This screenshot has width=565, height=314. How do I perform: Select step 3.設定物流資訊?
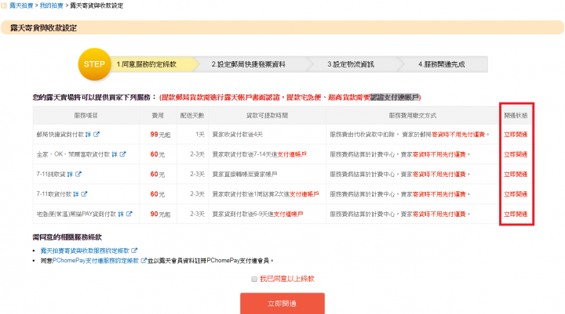[351, 64]
